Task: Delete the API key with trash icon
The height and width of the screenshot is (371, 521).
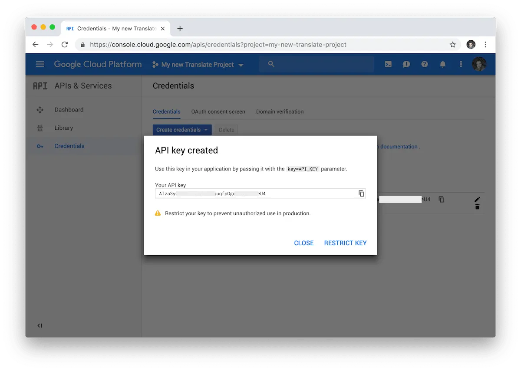Action: (477, 207)
